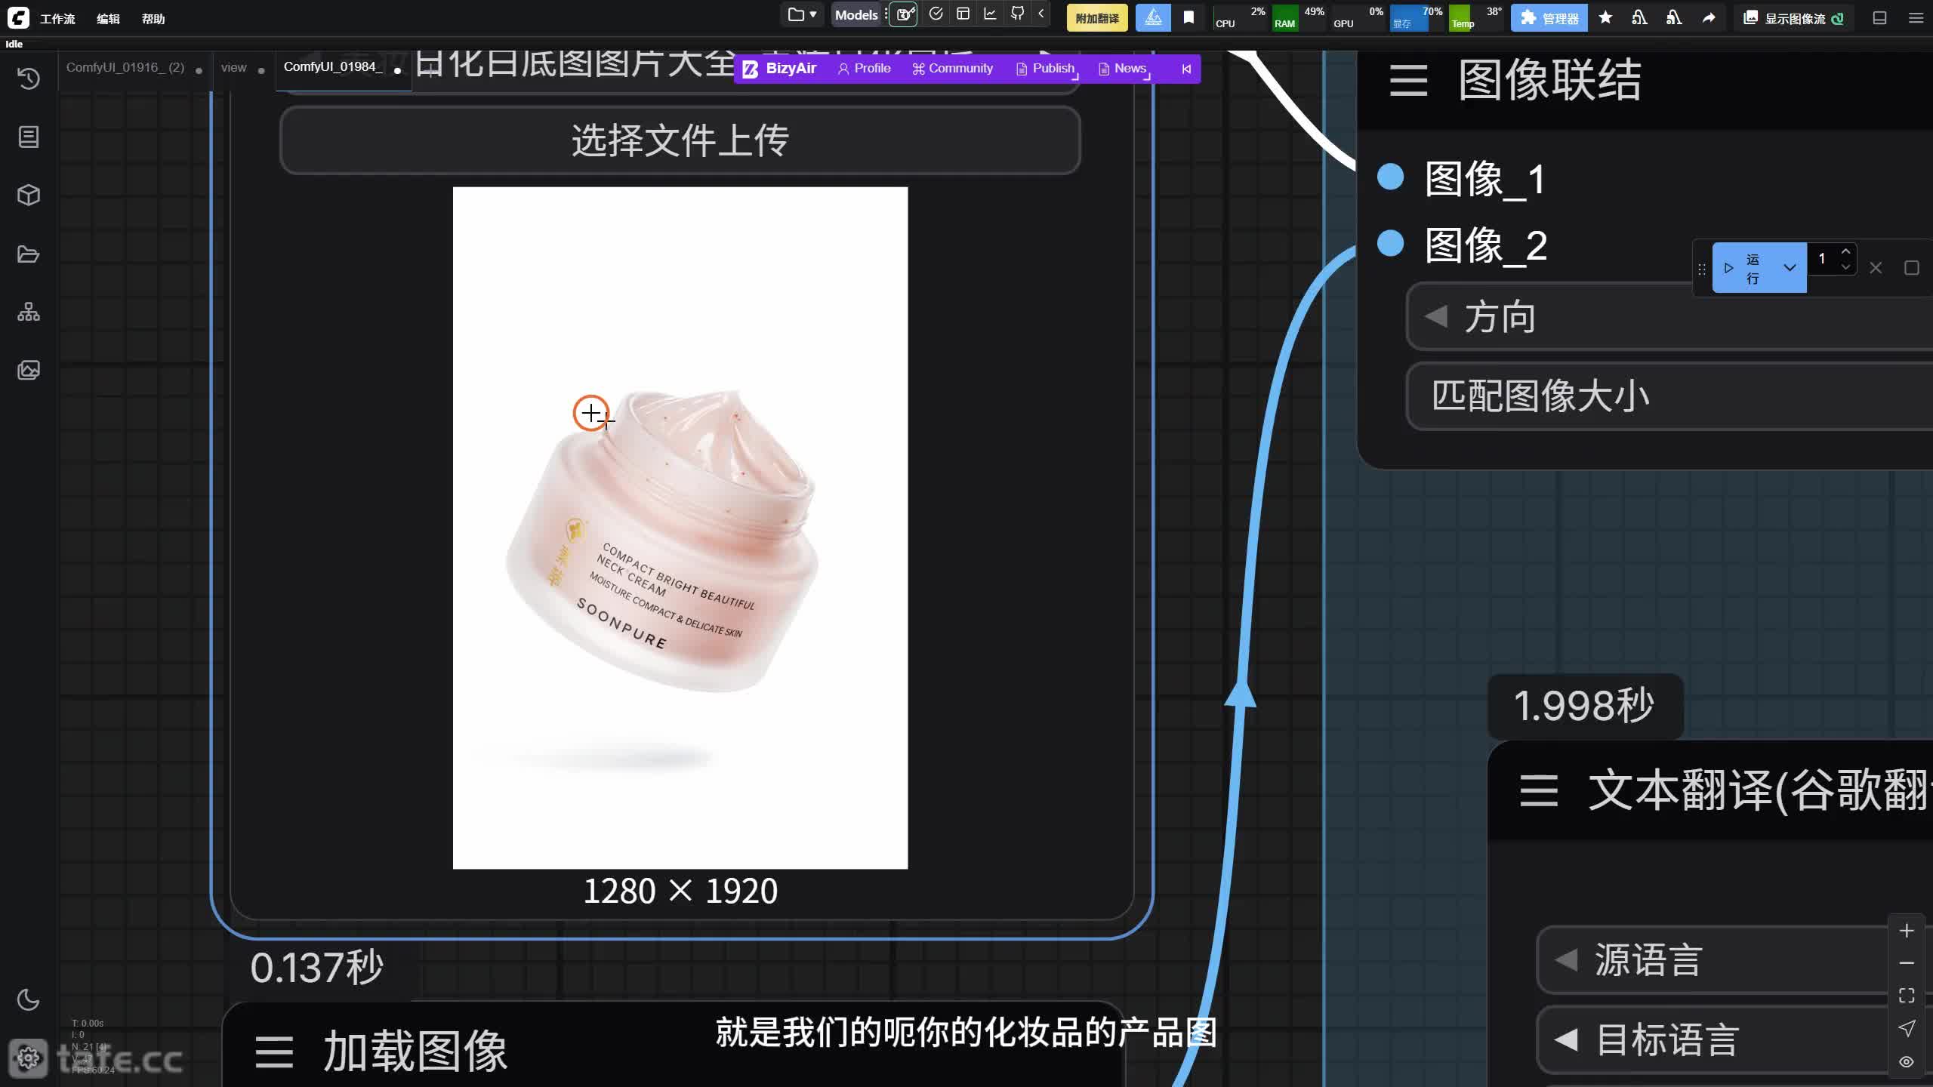Viewport: 1933px width, 1087px height.
Task: Open the 文本翻译 node menu icon
Action: (x=1539, y=790)
